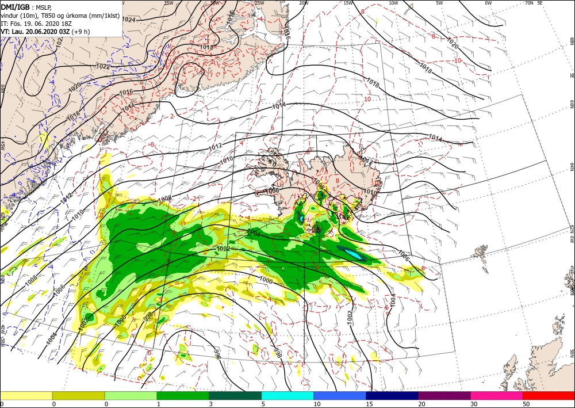Click the 15W longitude label
The image size is (575, 408).
pyautogui.click(x=348, y=3)
